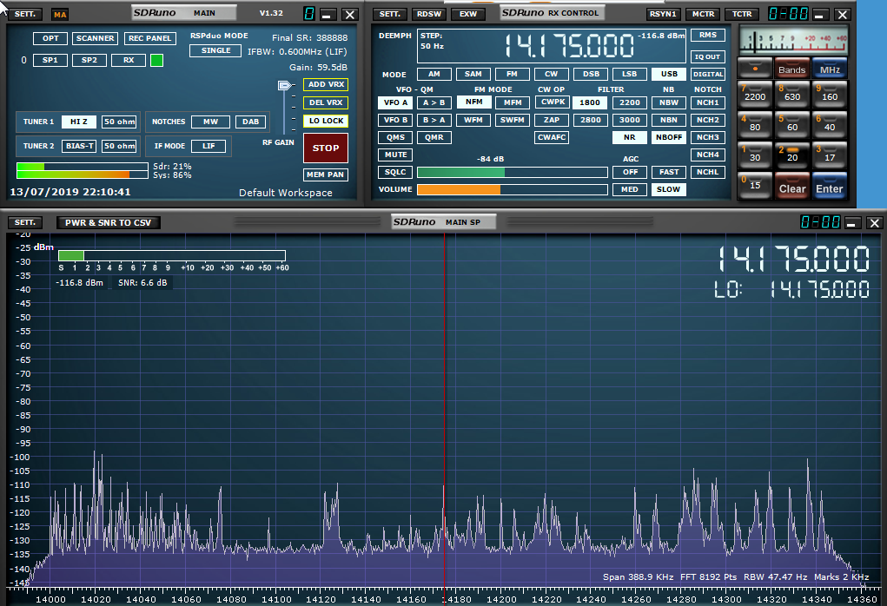Image resolution: width=887 pixels, height=606 pixels.
Task: Toggle SQLC squelch
Action: [395, 172]
